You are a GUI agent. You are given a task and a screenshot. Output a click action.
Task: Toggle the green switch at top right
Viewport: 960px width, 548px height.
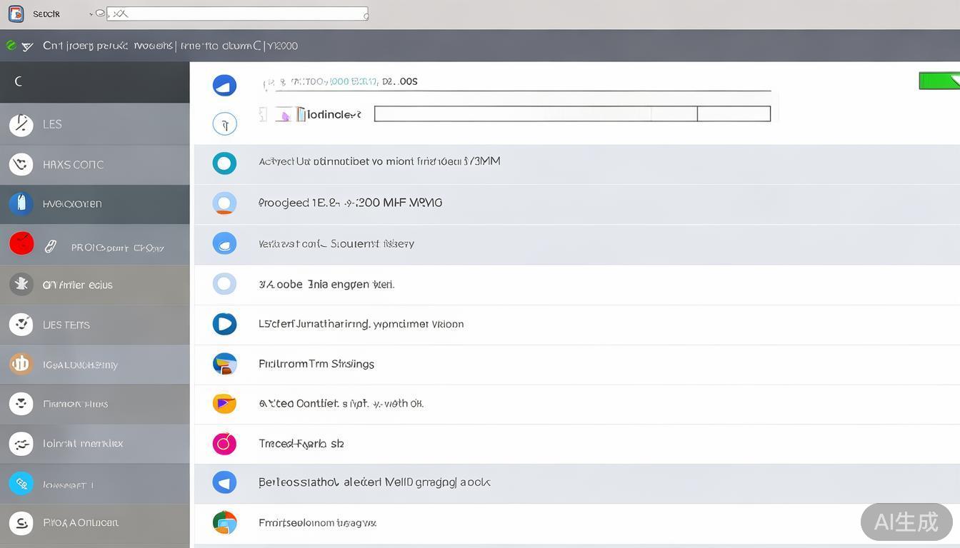point(939,81)
